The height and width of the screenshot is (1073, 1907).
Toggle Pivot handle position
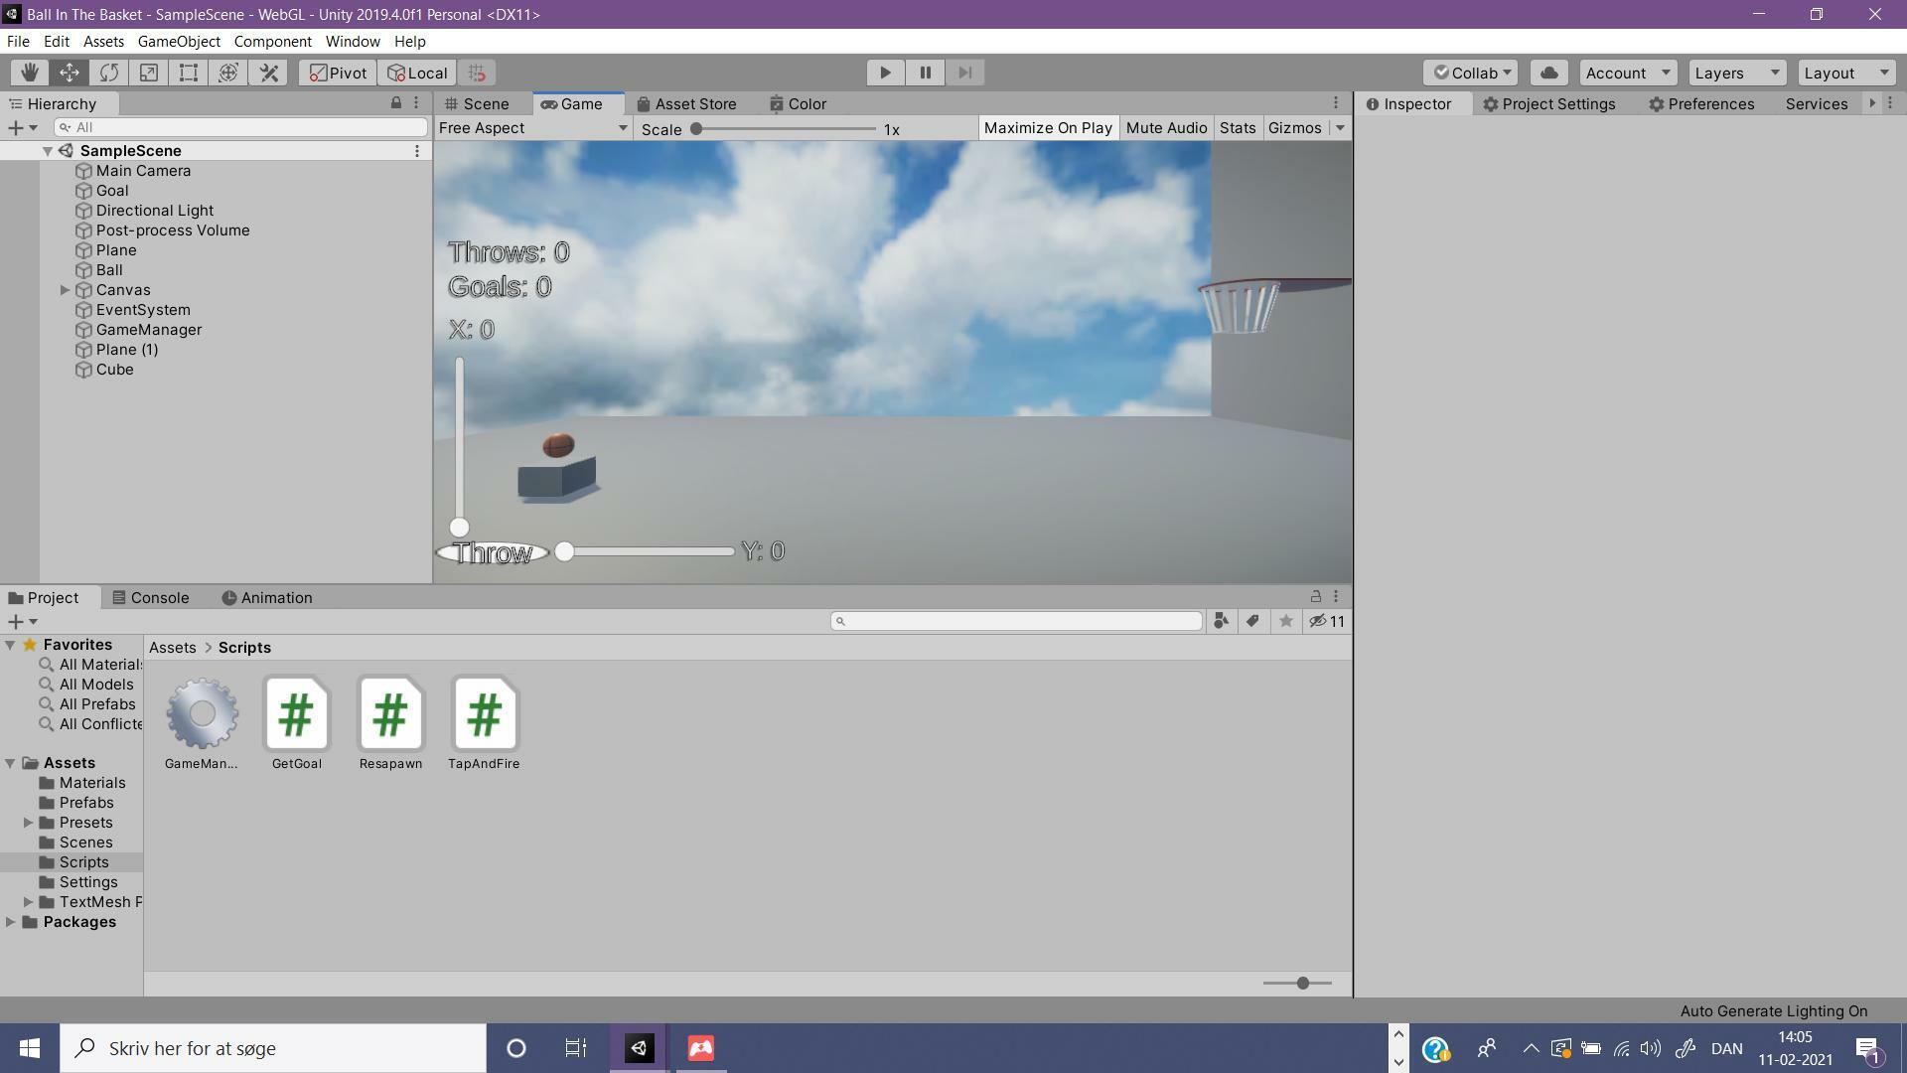click(338, 73)
